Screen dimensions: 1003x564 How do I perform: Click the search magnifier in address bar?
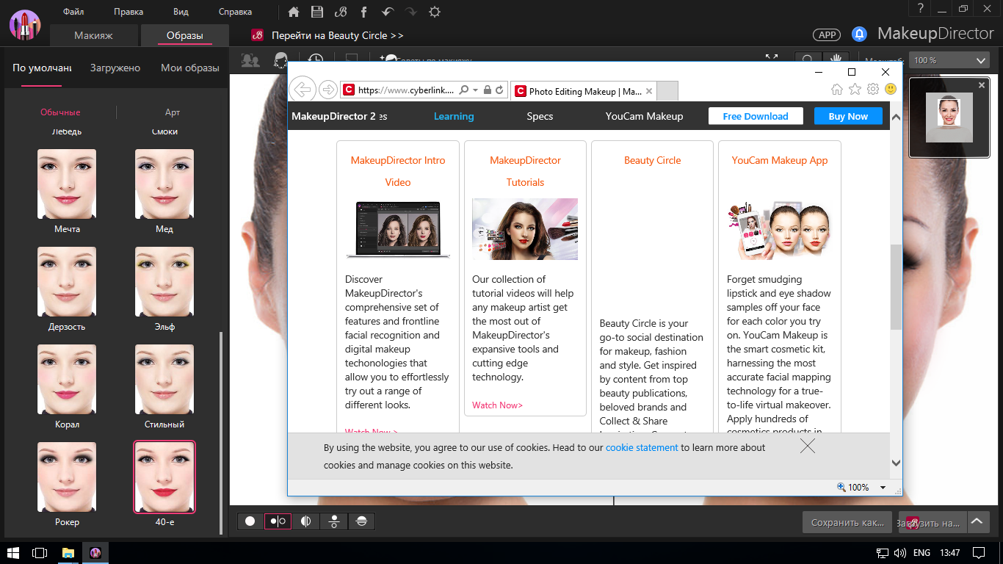point(463,90)
